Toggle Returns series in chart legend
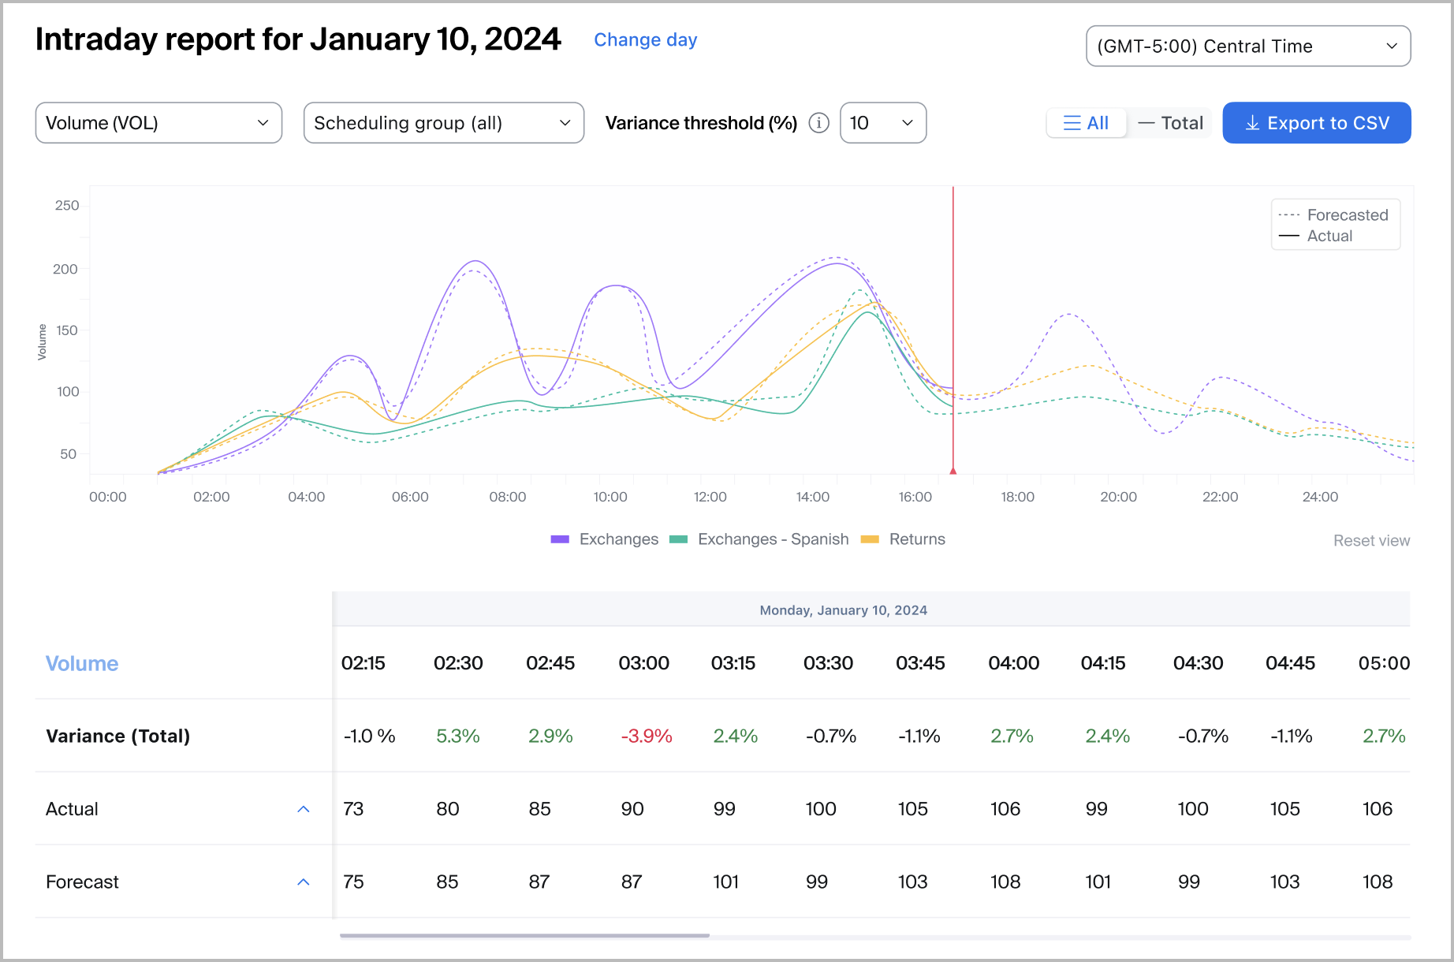 click(903, 539)
